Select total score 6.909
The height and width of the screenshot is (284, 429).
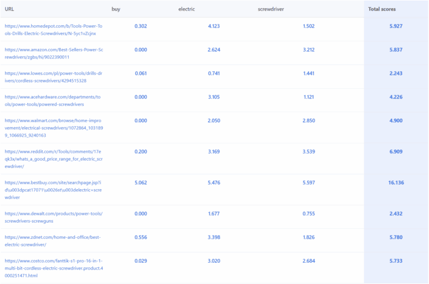(x=396, y=152)
